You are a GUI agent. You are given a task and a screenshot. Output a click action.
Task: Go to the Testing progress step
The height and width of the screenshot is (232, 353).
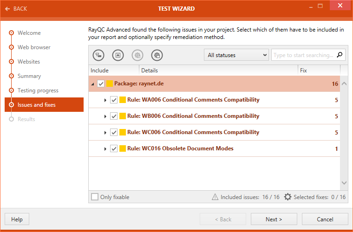pos(38,90)
